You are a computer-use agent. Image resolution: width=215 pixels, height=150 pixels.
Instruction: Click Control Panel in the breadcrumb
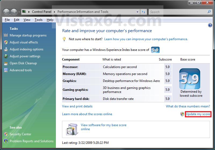click(x=42, y=12)
